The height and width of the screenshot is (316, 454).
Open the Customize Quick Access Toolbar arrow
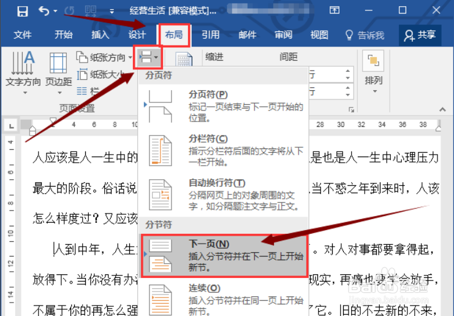112,11
